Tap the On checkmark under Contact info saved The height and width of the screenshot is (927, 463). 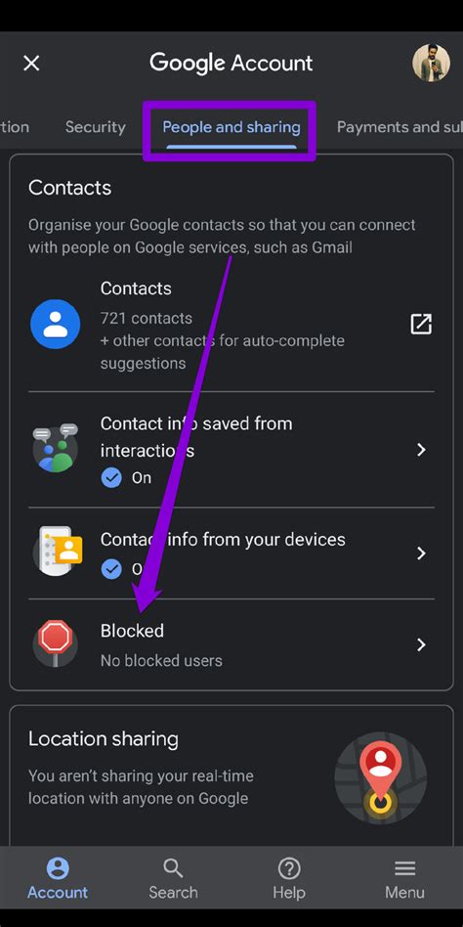click(111, 478)
